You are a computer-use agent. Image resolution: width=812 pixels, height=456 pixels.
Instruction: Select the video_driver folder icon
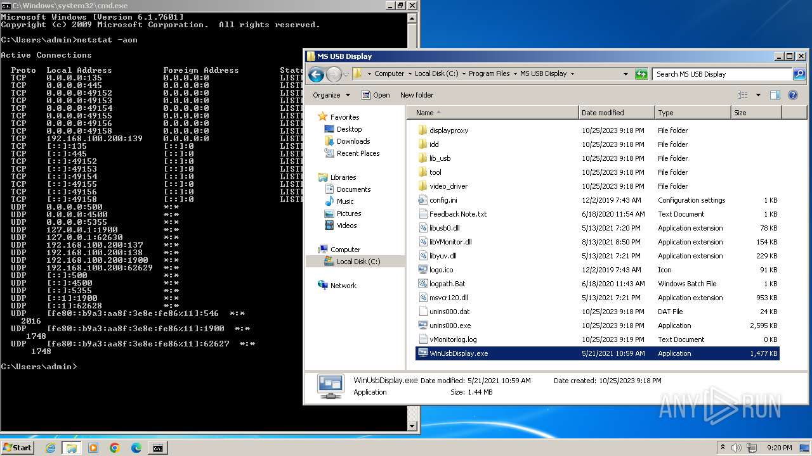(423, 186)
